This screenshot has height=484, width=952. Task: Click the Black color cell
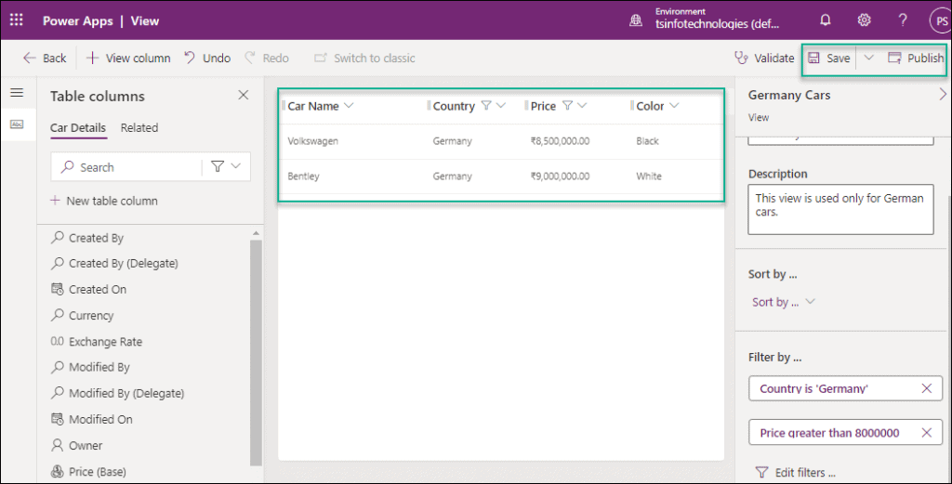(647, 141)
